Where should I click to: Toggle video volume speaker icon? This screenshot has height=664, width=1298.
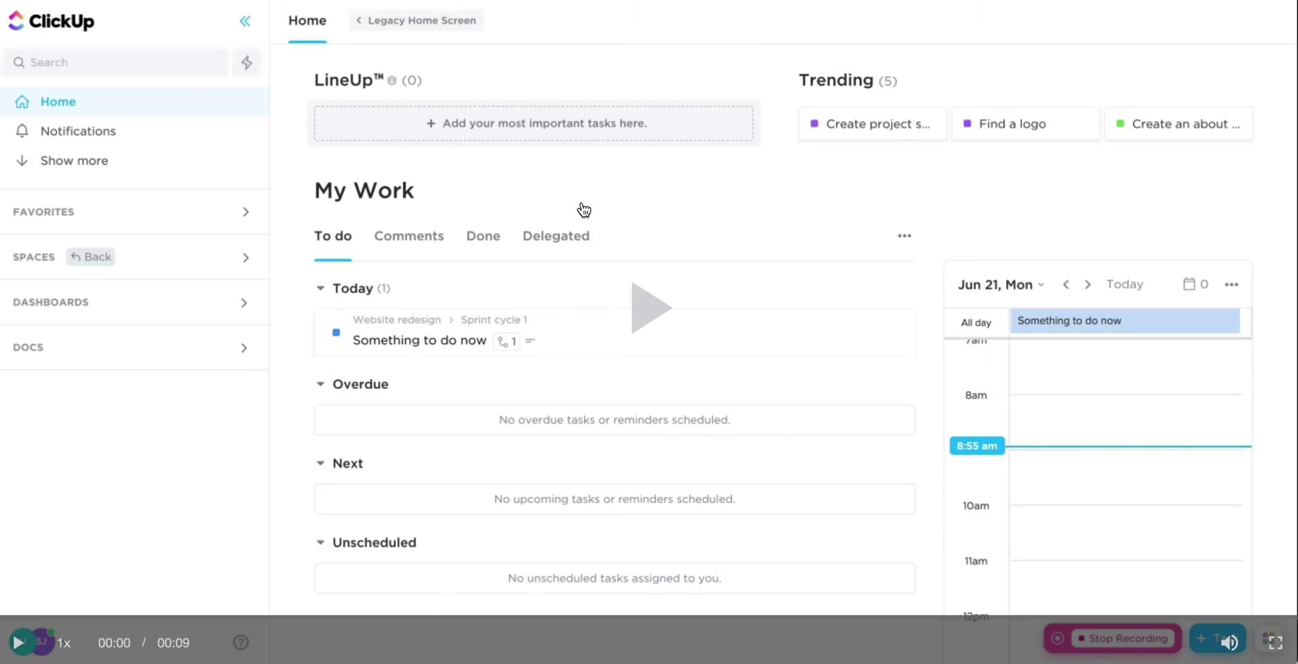(x=1230, y=642)
